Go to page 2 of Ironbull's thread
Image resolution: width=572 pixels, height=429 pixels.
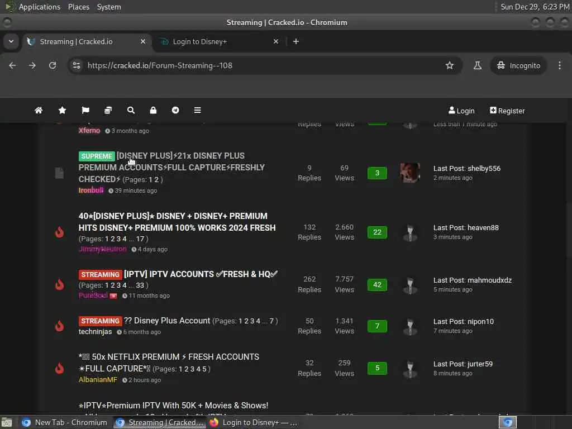(156, 179)
